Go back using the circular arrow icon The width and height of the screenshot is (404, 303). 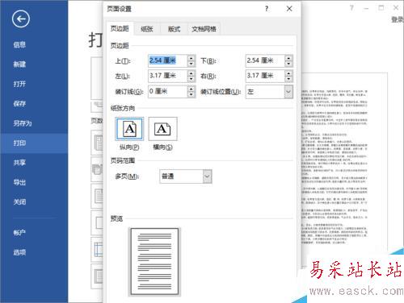point(21,19)
